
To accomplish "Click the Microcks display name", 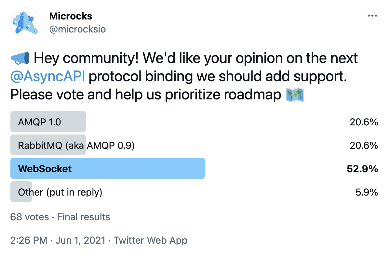I will pos(71,16).
